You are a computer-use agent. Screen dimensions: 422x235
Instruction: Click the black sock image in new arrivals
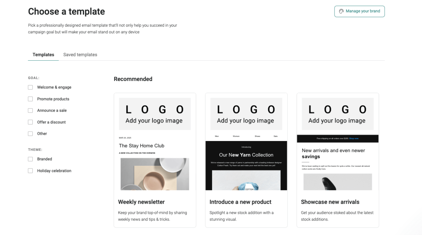click(337, 181)
